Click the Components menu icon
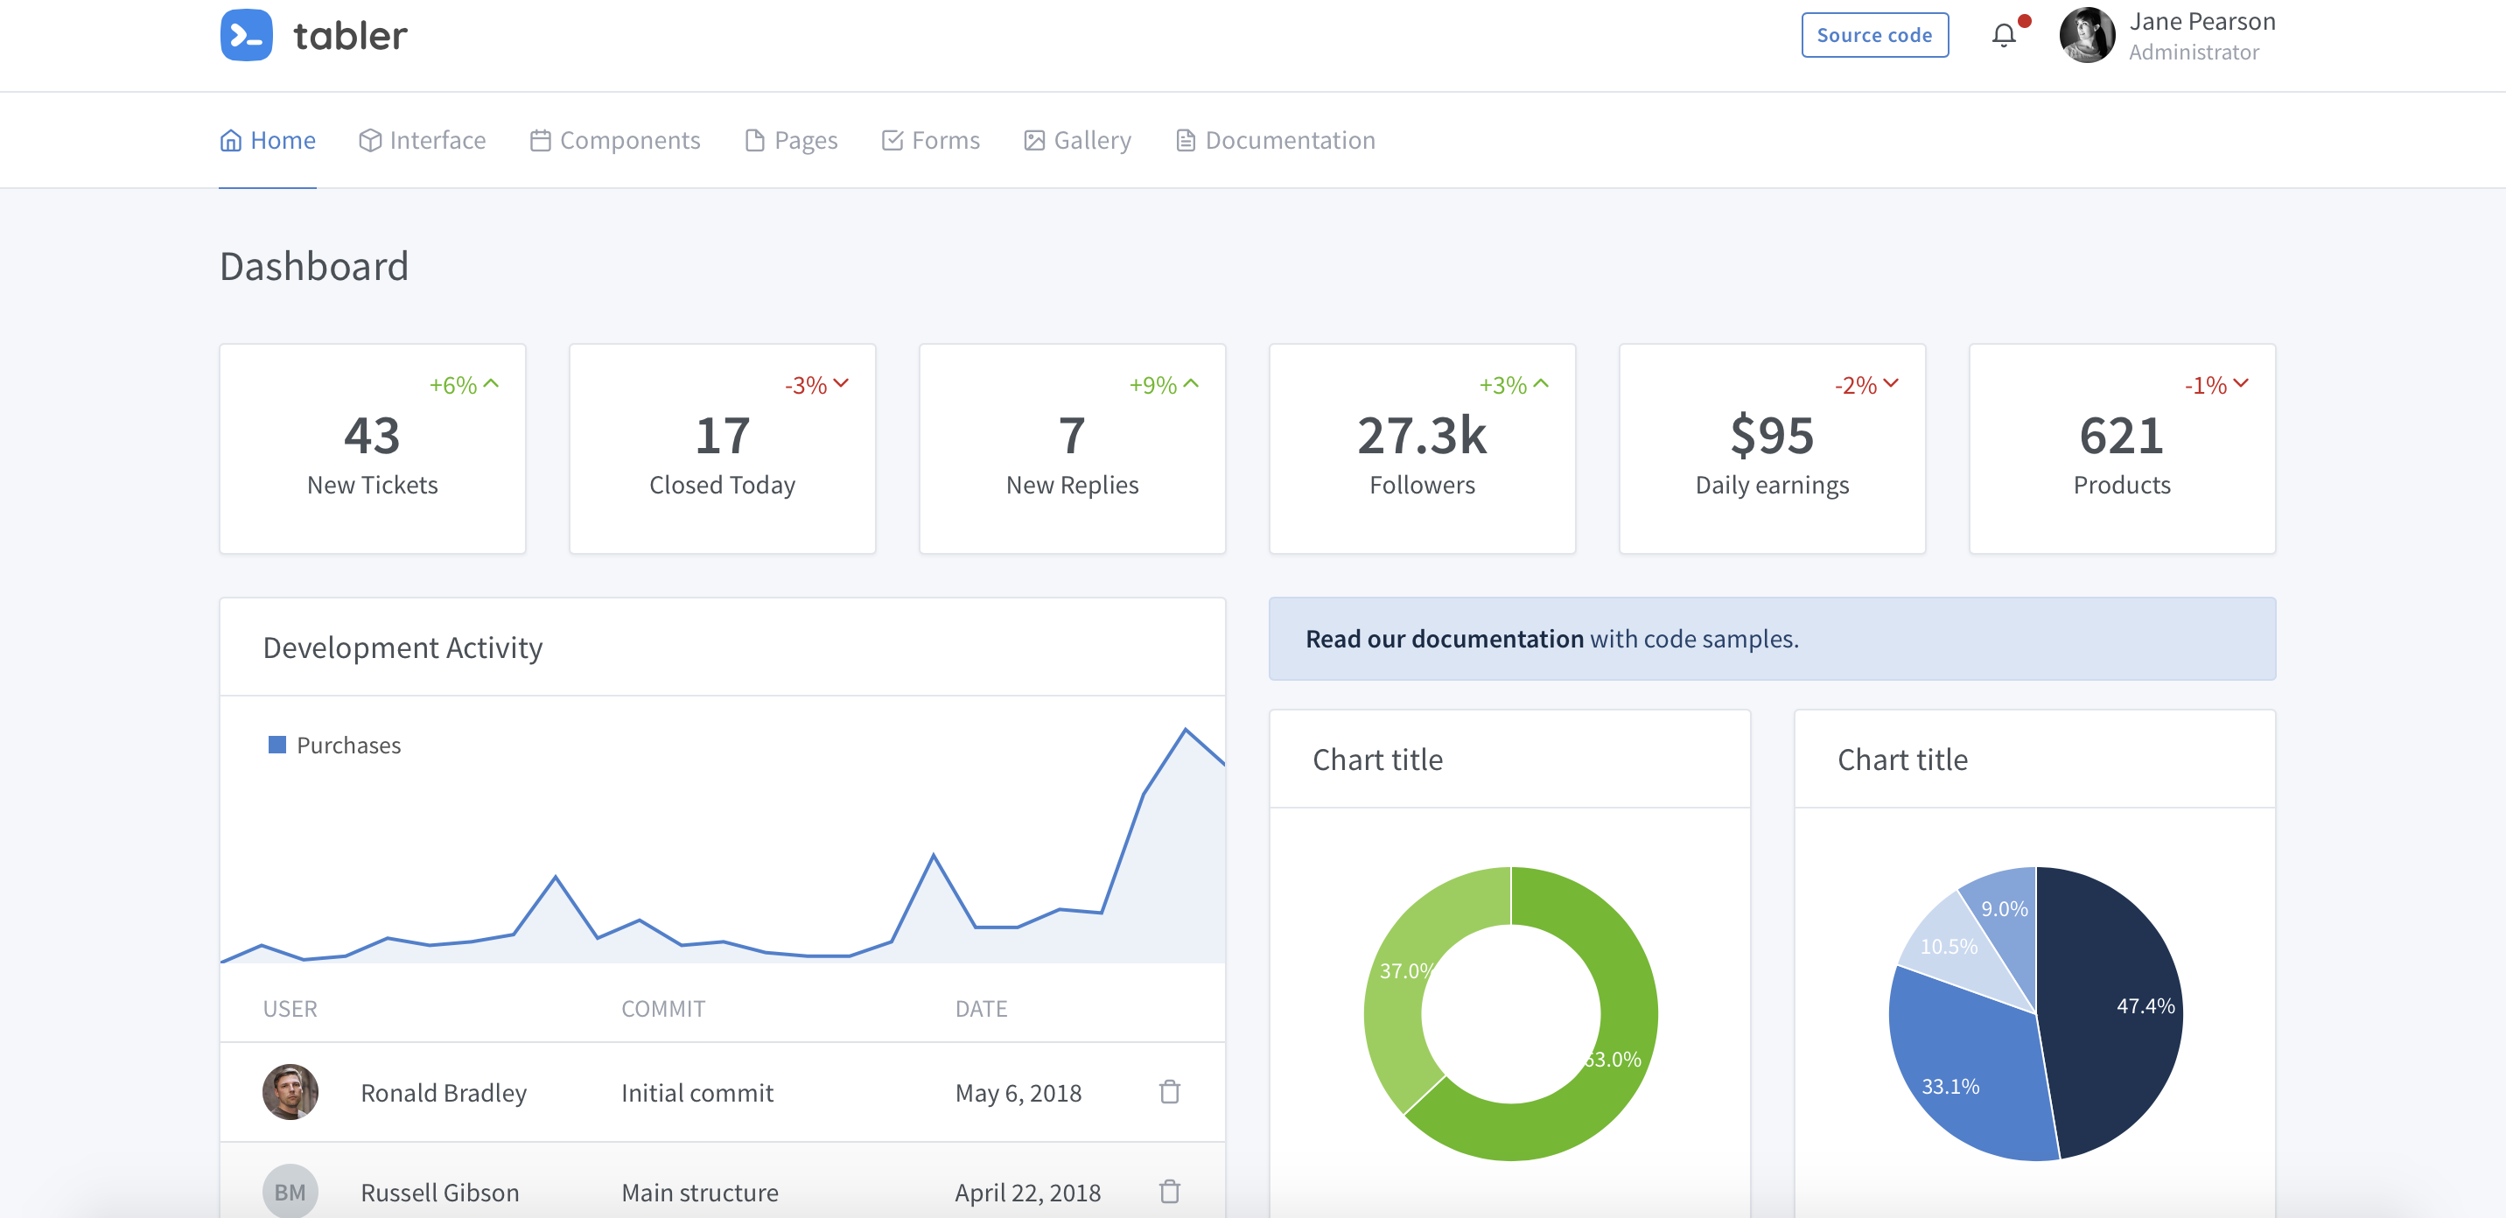The width and height of the screenshot is (2506, 1218). pos(537,139)
